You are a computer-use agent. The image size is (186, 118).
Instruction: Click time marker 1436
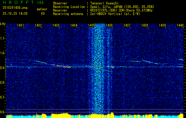click(x=109, y=25)
